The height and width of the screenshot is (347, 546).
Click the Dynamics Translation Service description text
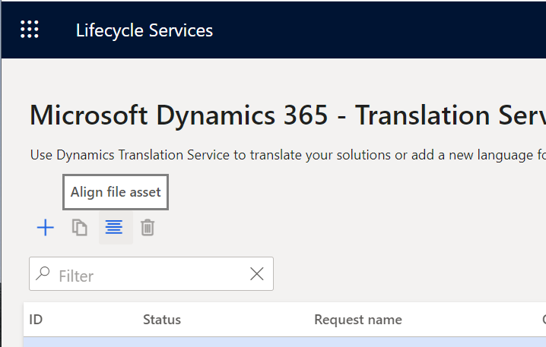coord(287,155)
